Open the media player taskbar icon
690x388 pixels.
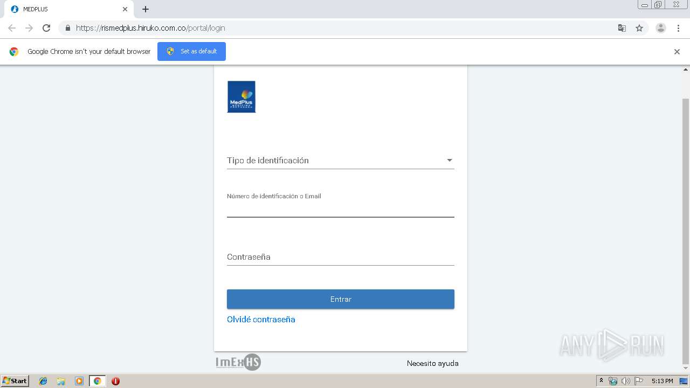tap(79, 381)
